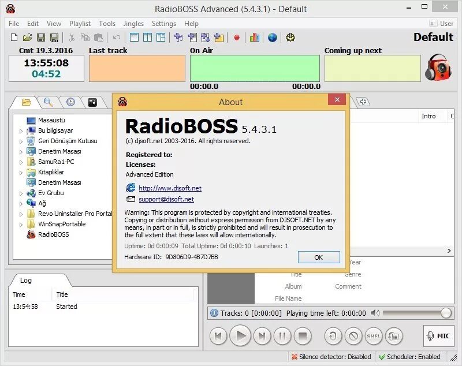Image resolution: width=462 pixels, height=366 pixels.
Task: Open the File menu
Action: click(14, 24)
